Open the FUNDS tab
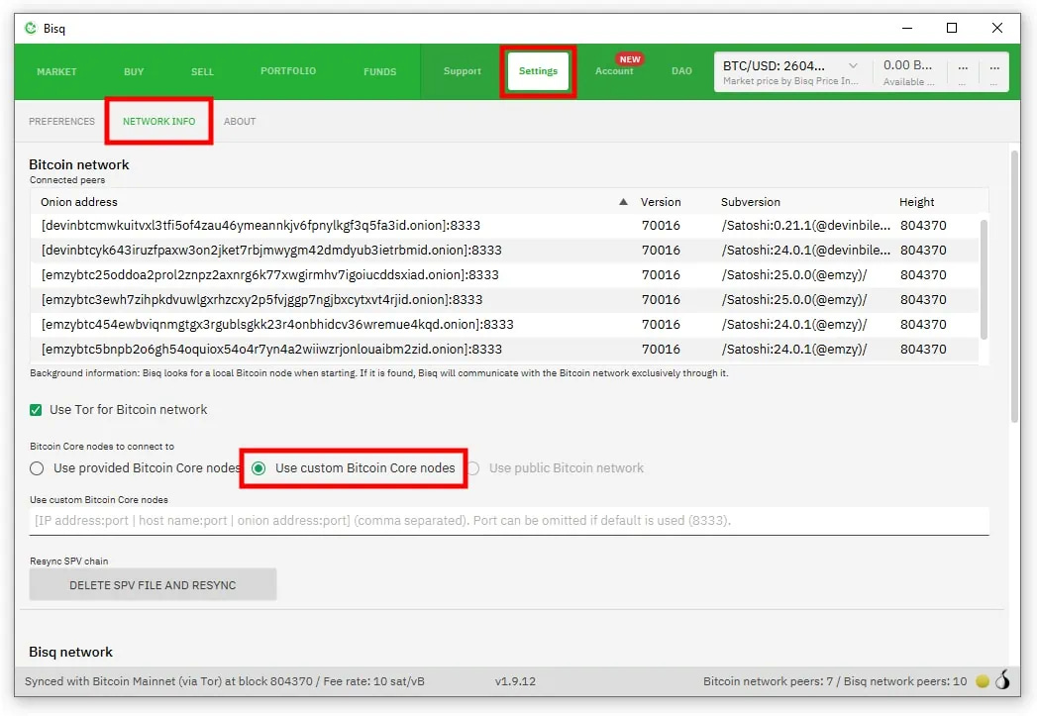The image size is (1037, 716). pos(379,71)
